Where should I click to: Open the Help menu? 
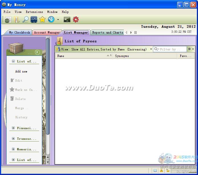tap(65, 12)
